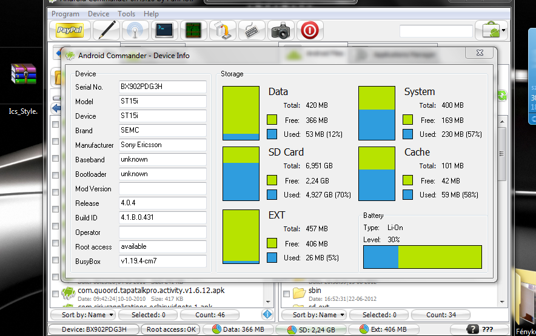Select the sbin folder in right pane
Viewport: 536px width, 336px height.
pos(315,291)
